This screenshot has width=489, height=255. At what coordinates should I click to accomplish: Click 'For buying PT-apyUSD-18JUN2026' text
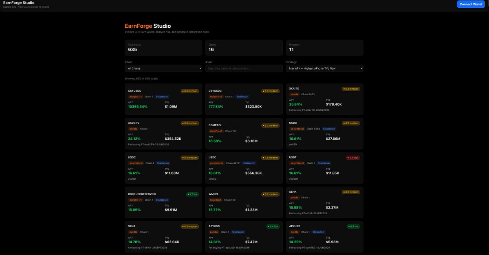point(229,247)
